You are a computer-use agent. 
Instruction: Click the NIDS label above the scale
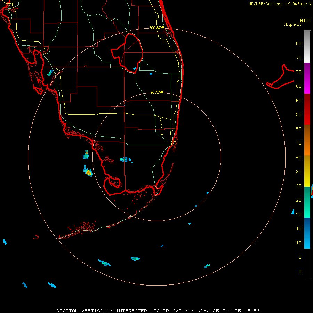click(306, 21)
